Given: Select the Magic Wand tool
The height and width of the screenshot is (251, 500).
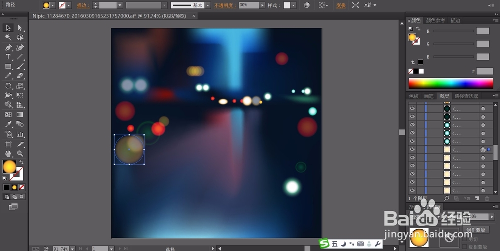Looking at the screenshot, I should pos(8,38).
